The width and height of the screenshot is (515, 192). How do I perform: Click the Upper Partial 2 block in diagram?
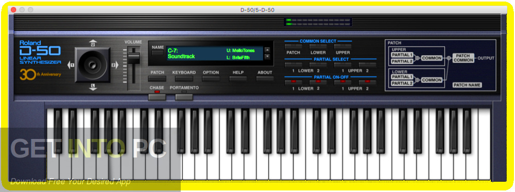click(x=402, y=61)
